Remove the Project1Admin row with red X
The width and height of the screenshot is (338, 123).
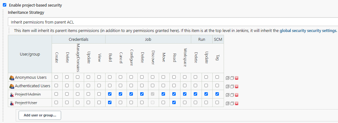point(237,95)
